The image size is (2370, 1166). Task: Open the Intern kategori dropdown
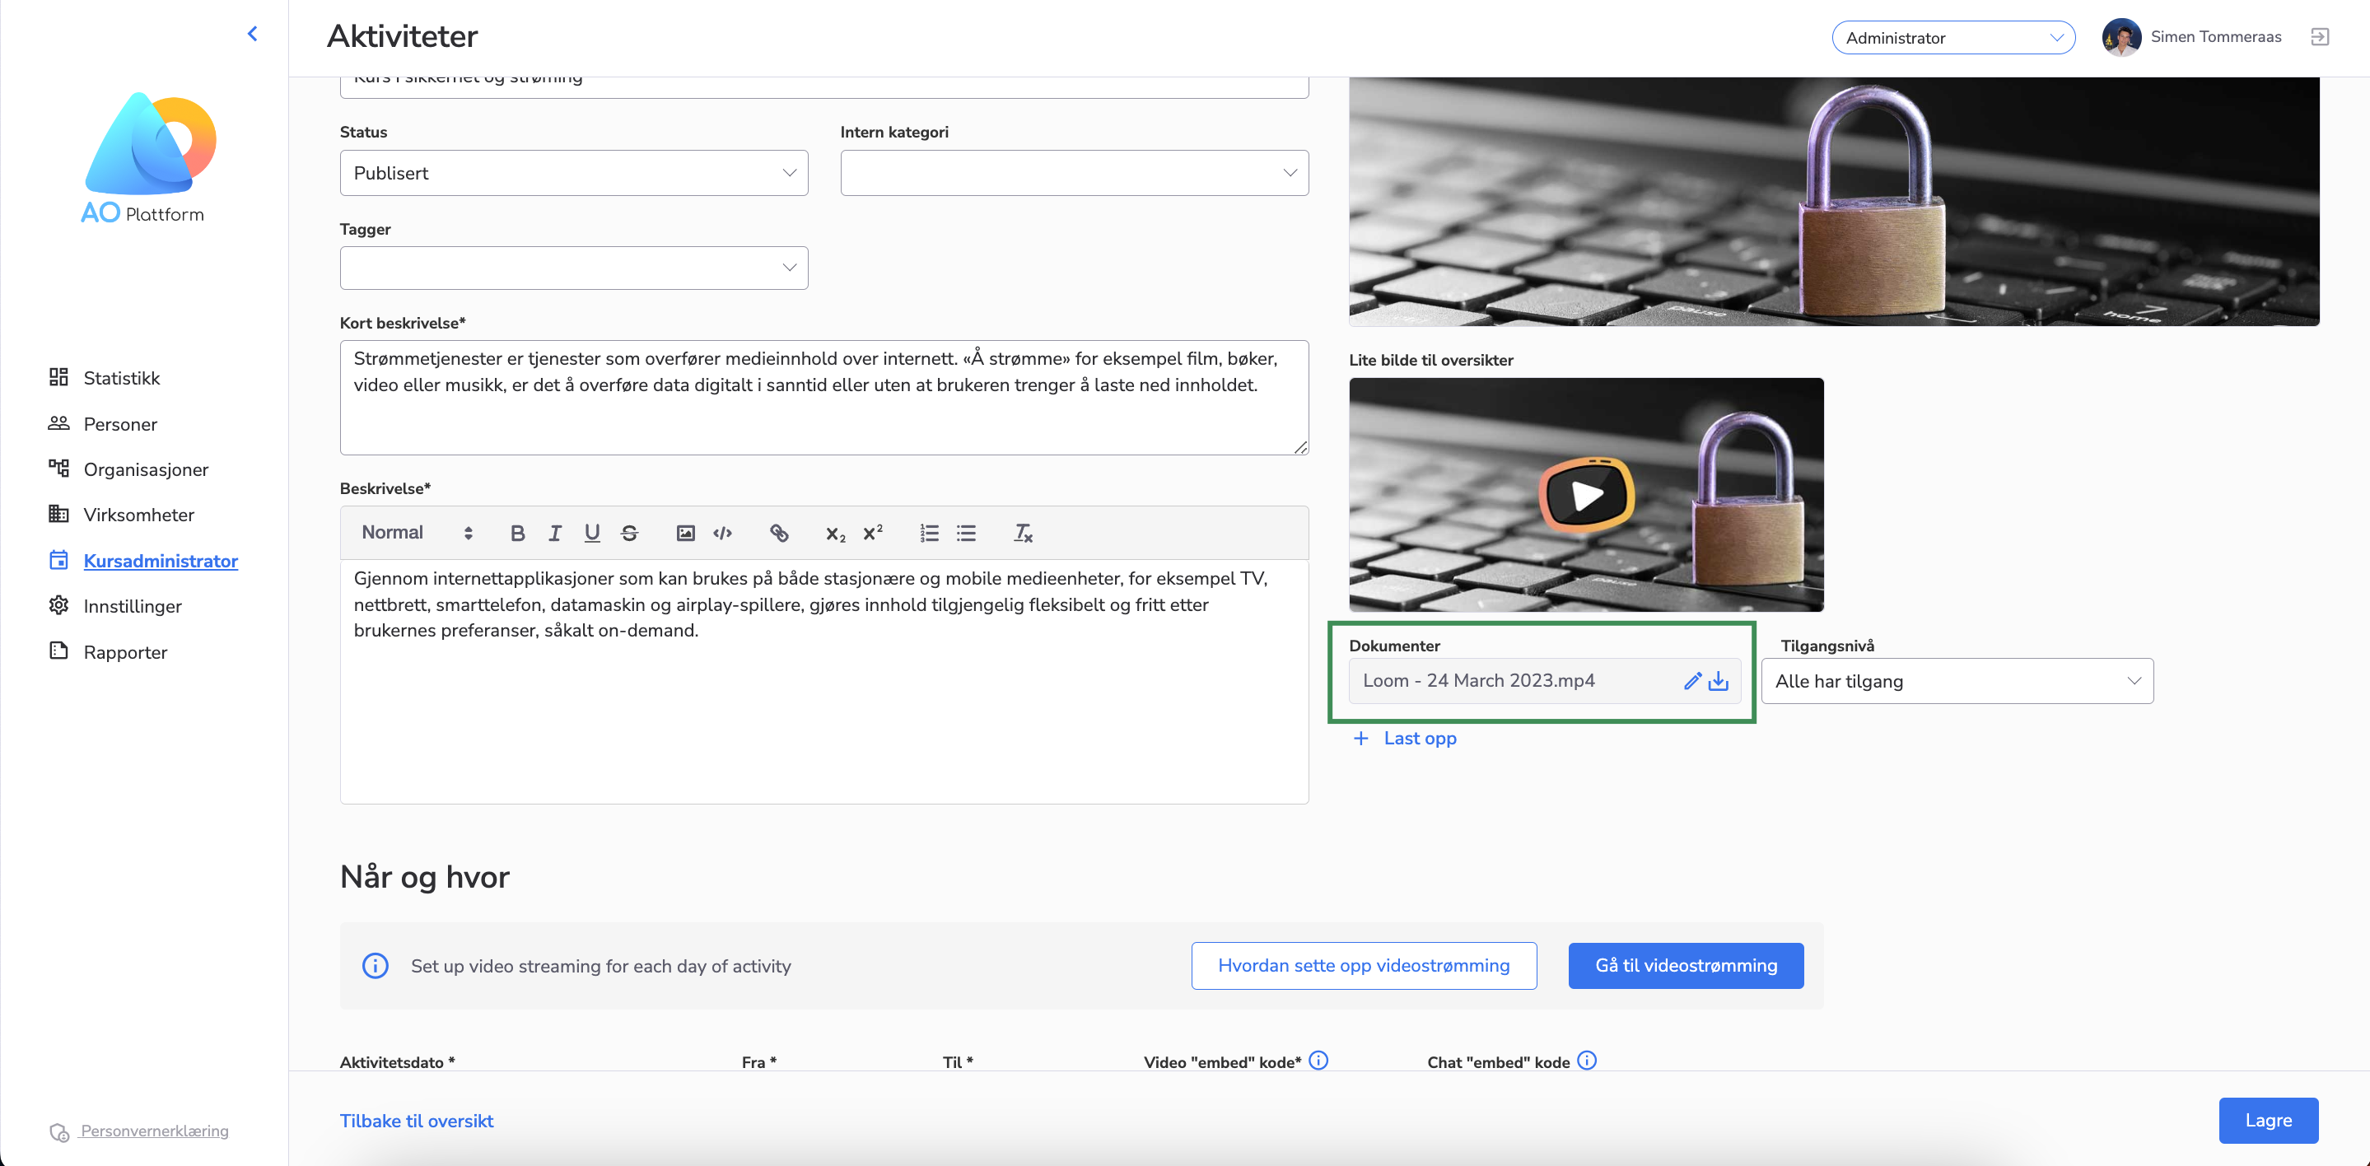point(1074,173)
